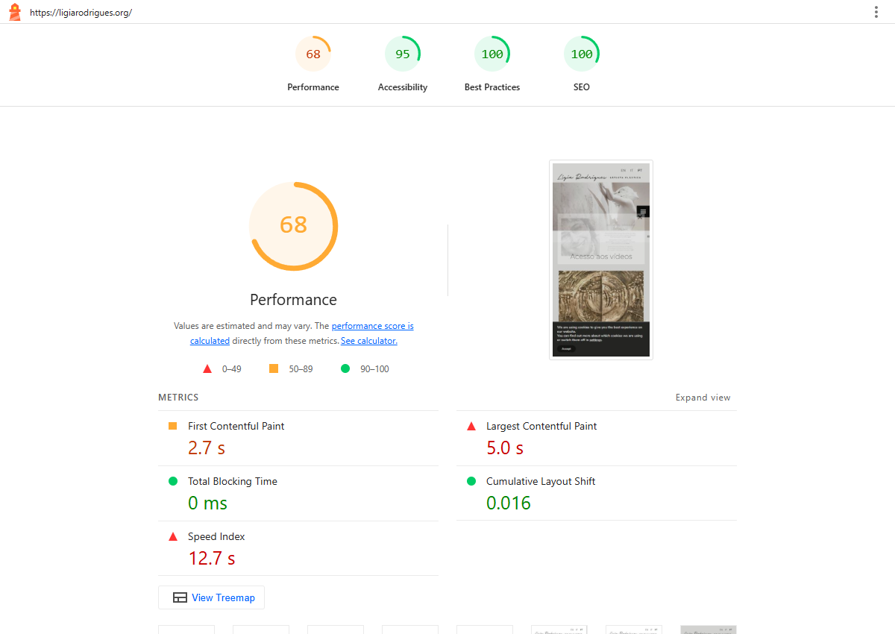Viewport: 895px width, 634px height.
Task: Click the "12.7 s" metric value
Action: tap(212, 558)
